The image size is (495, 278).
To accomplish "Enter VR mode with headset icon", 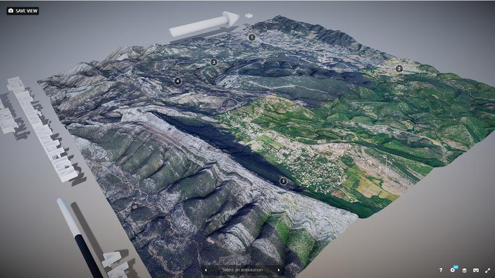I will click(476, 270).
